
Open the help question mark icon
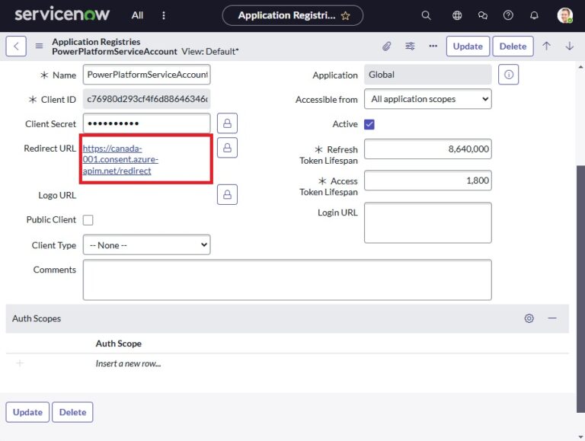click(x=508, y=15)
